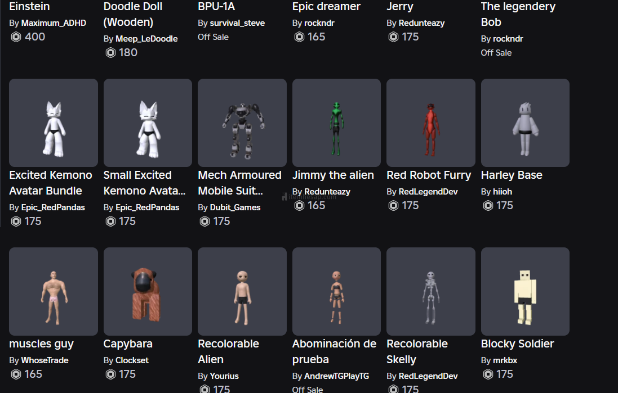This screenshot has width=618, height=393.
Task: Select the Small Excited Kemono avatar image
Action: (148, 123)
